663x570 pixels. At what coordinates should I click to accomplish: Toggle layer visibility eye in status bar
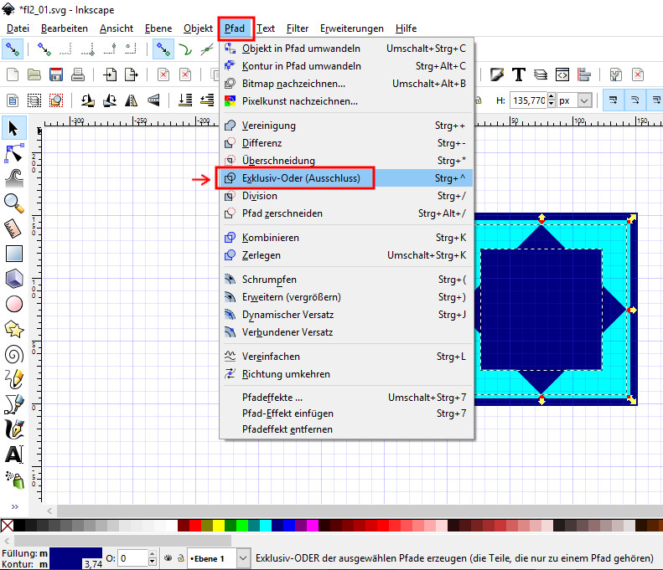(168, 557)
